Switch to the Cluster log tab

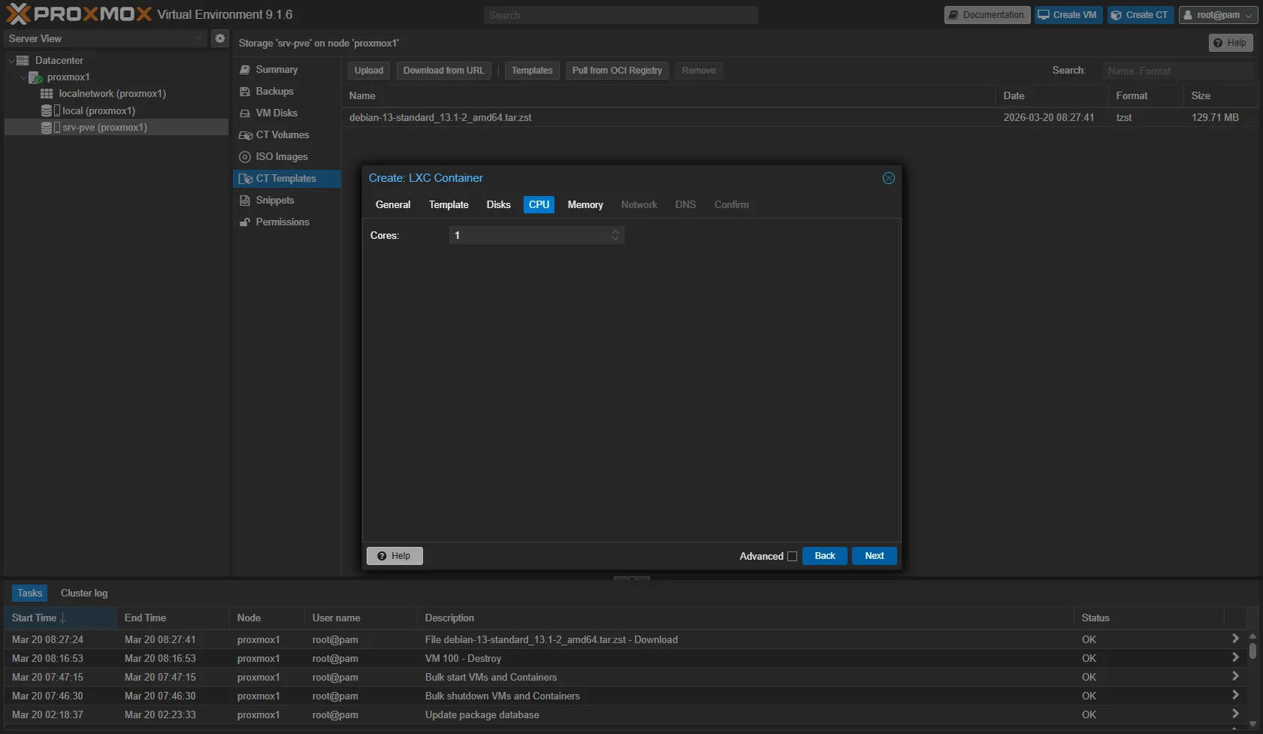(84, 594)
